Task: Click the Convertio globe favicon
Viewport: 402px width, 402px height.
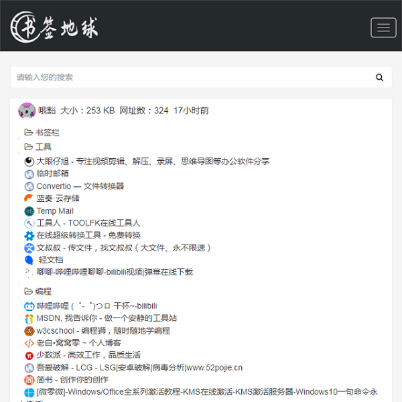Action: click(29, 186)
